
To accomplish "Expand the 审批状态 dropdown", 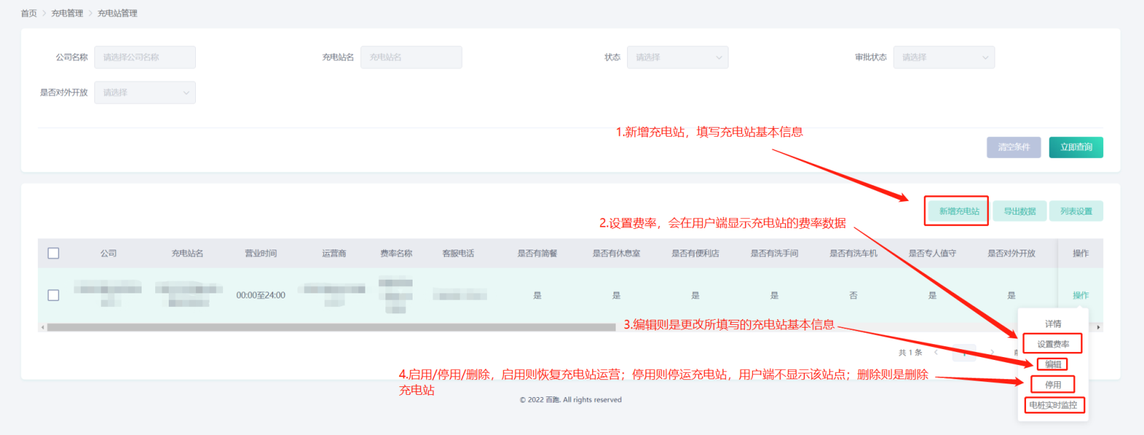I will (x=943, y=57).
